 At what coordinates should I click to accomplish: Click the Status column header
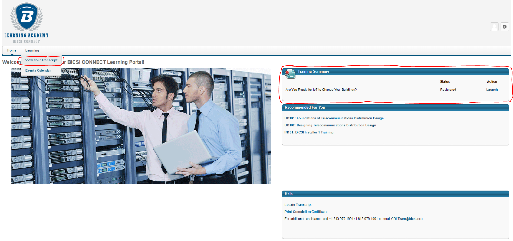click(x=445, y=81)
